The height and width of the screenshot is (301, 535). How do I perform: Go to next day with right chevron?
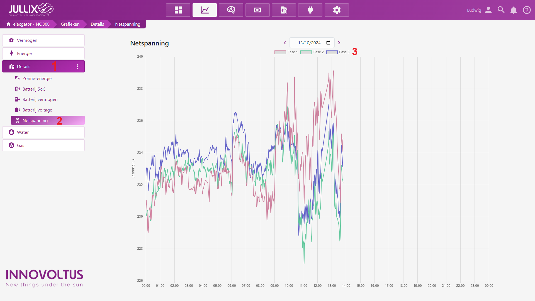coord(339,43)
